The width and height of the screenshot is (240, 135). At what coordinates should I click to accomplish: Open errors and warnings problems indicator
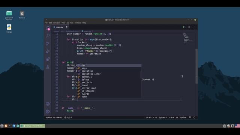pos(68,117)
